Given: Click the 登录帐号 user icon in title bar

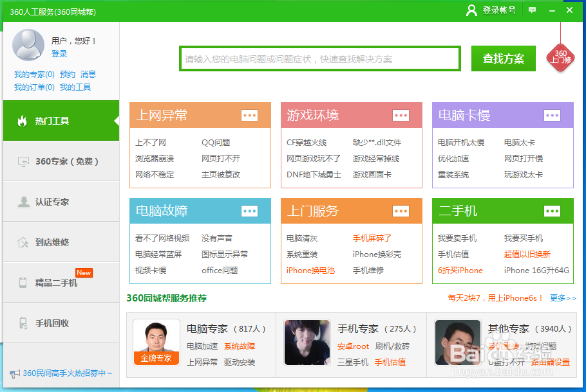Looking at the screenshot, I should point(471,10).
